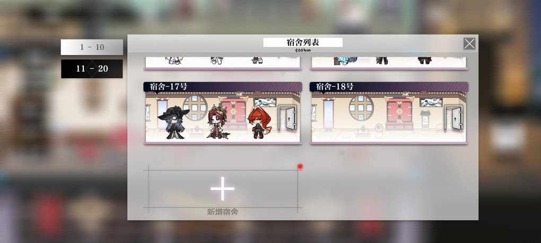Close the 宿舍列表 dormitory list panel
The width and height of the screenshot is (541, 243).
point(469,44)
